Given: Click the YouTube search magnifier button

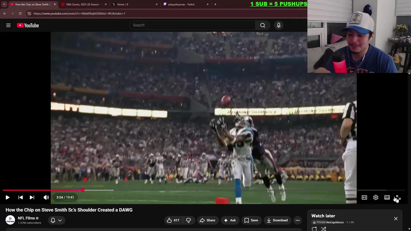Looking at the screenshot, I should pos(263,25).
